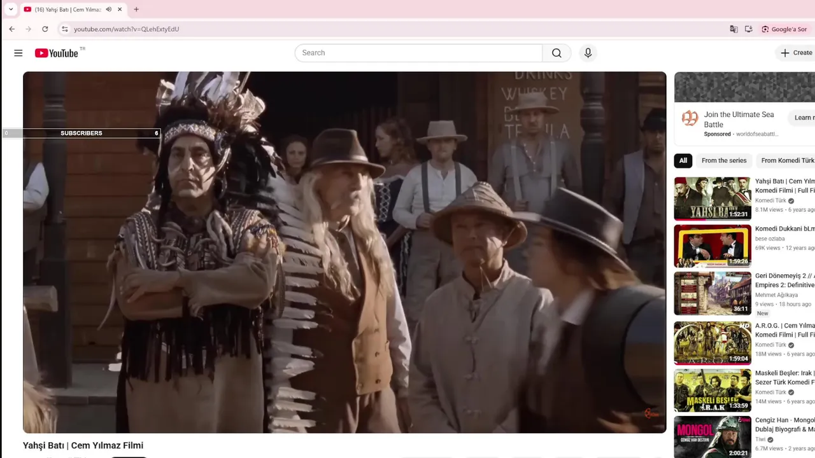Screen dimensions: 815x458
Task: Open the Cengiz Han video title
Action: (x=784, y=425)
